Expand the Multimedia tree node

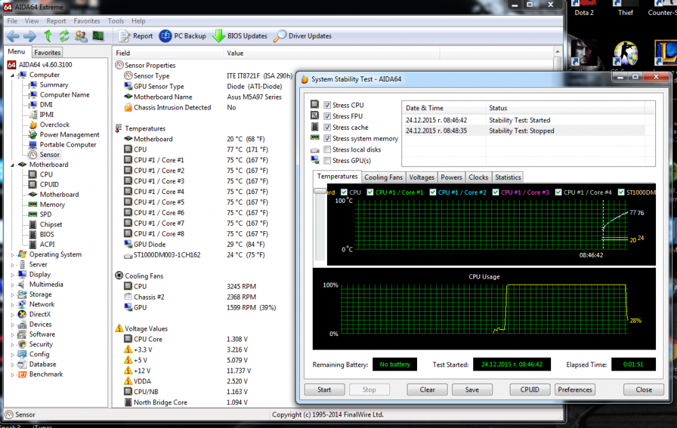tap(12, 285)
